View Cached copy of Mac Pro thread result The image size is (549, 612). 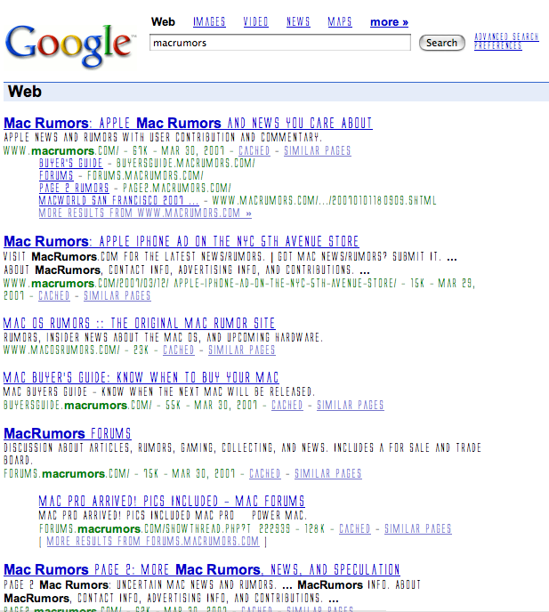(x=354, y=529)
